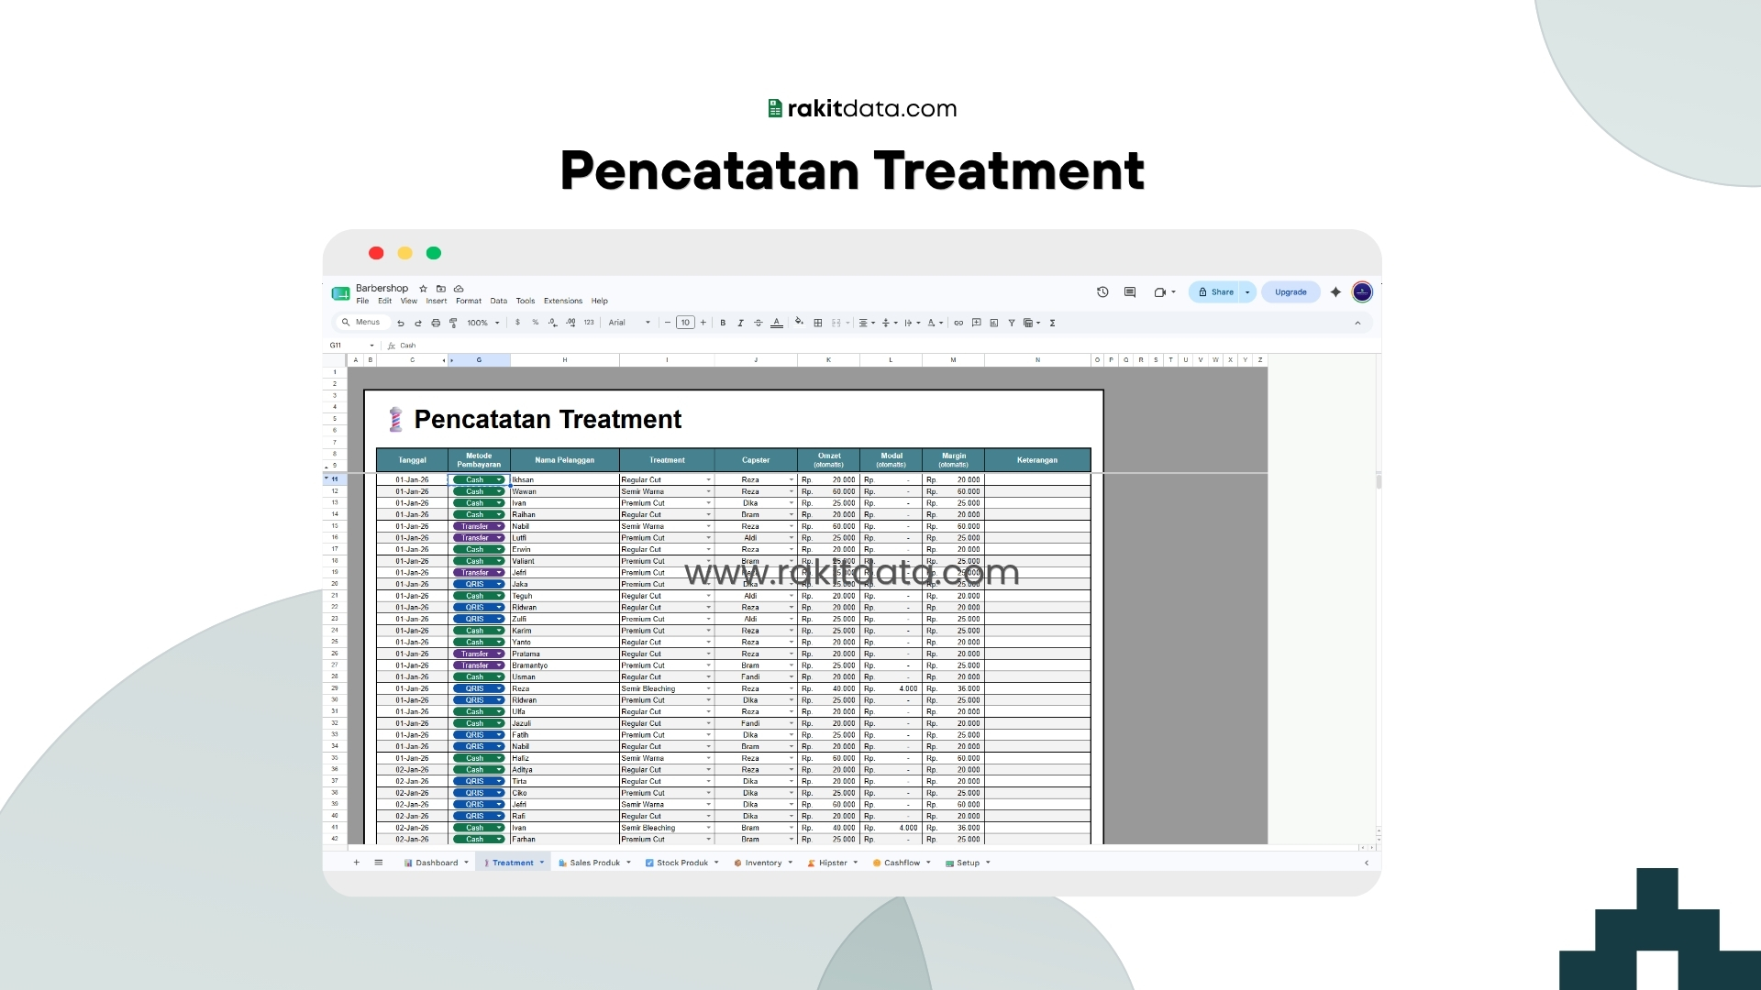The width and height of the screenshot is (1761, 990).
Task: Decrease font size with minus button
Action: click(668, 323)
